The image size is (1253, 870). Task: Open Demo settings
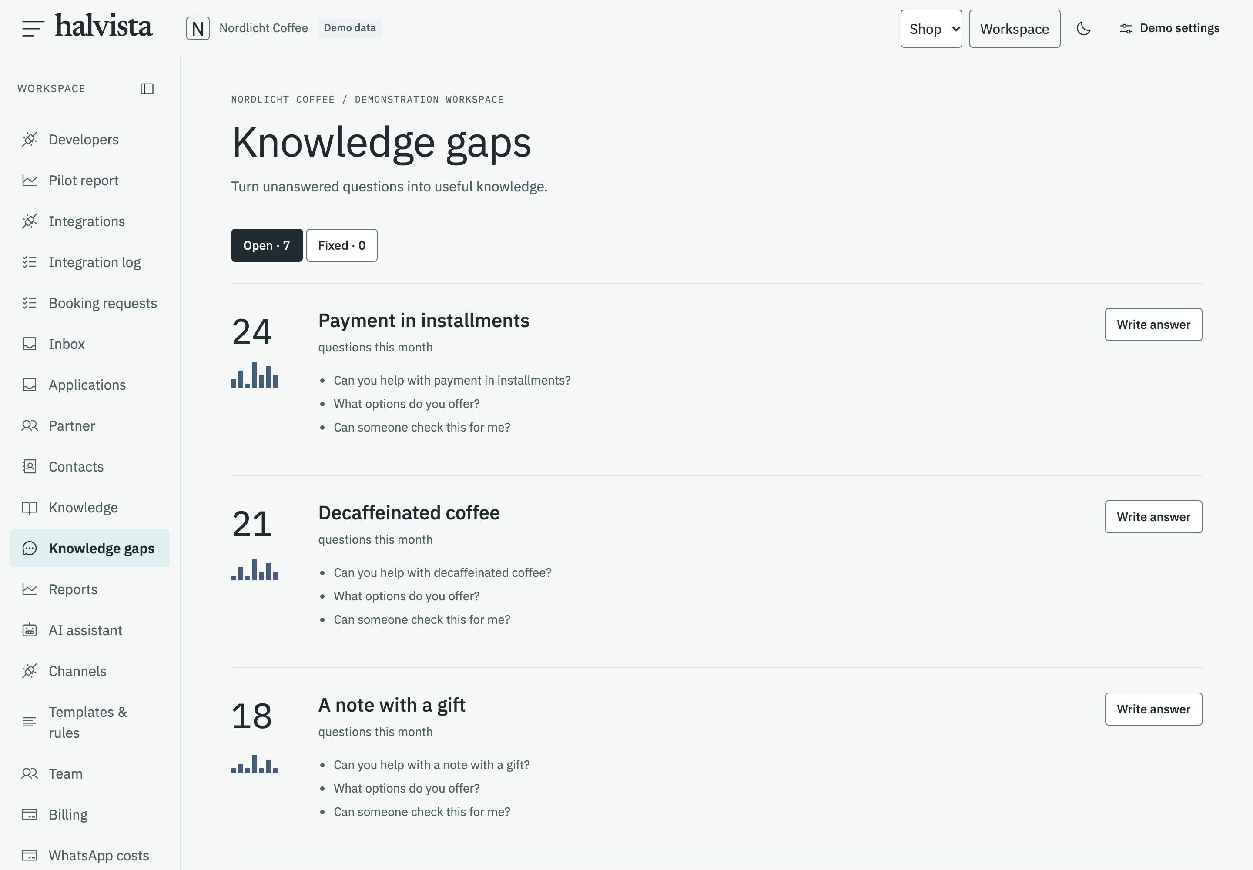[1169, 28]
